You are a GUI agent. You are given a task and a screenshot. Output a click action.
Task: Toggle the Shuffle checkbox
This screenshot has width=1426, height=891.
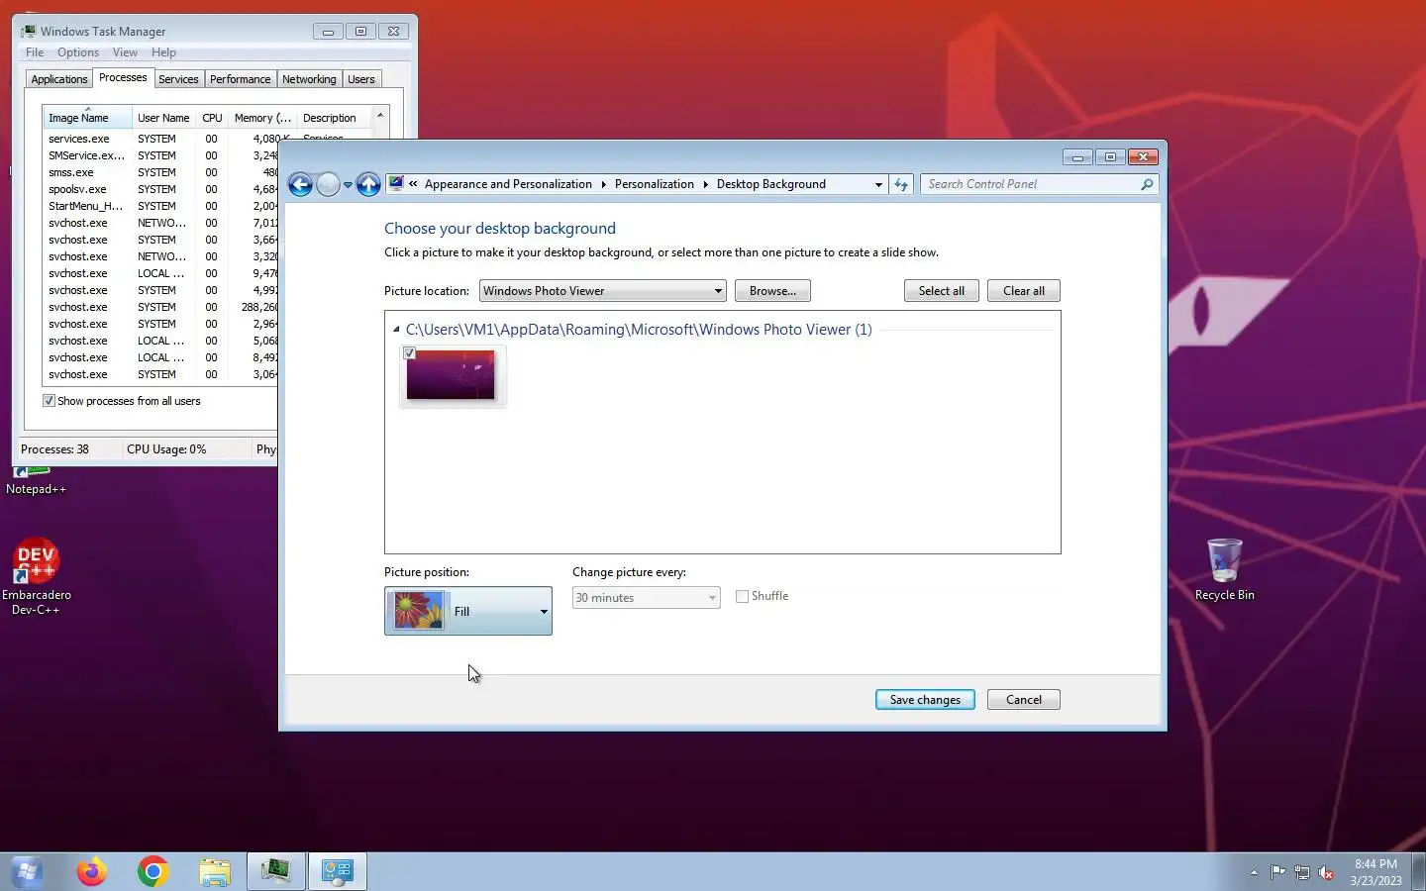click(x=742, y=596)
